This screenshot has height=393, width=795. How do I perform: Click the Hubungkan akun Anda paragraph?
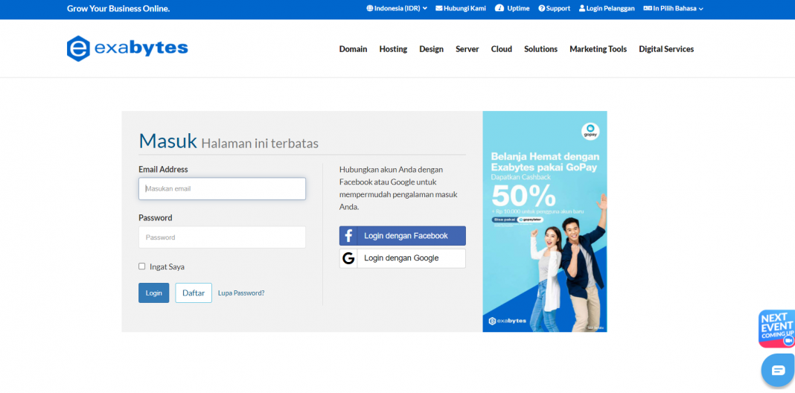click(x=398, y=188)
